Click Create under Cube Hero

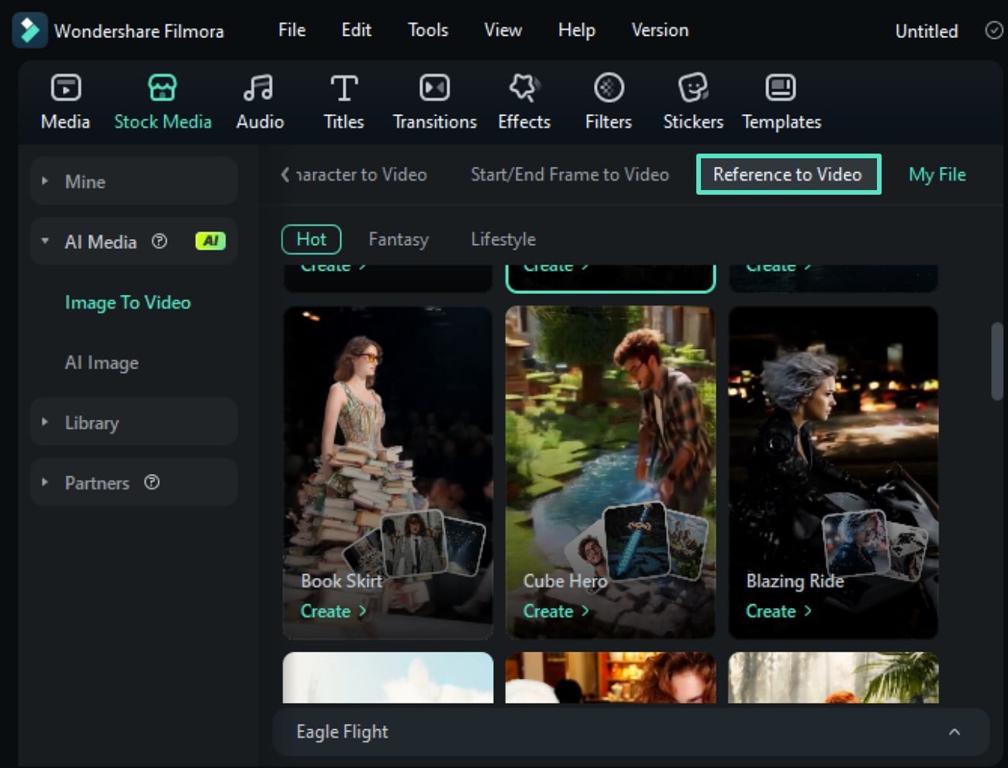pos(555,611)
